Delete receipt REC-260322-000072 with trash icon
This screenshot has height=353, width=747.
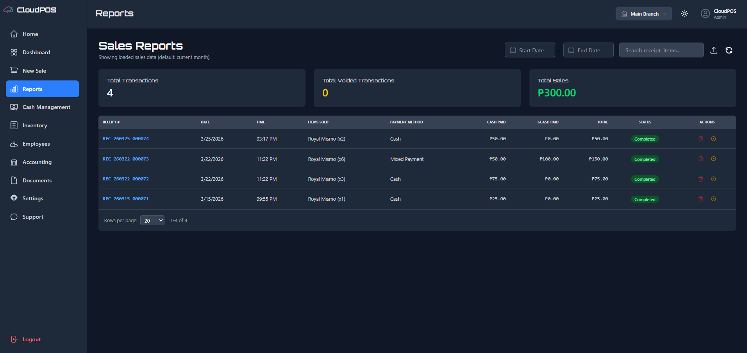coord(701,179)
